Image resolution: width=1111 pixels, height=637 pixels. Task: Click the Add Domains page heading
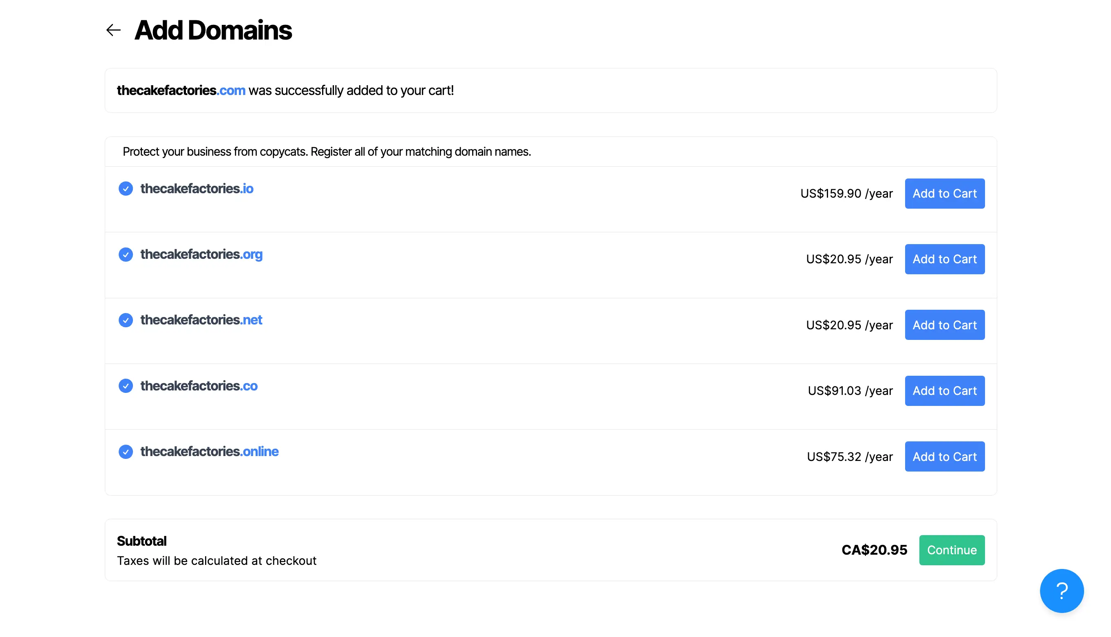click(x=213, y=30)
